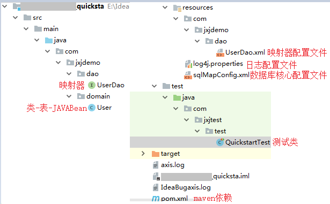
Task: Click the sqlMapConfig.xml file icon
Action: click(x=188, y=75)
